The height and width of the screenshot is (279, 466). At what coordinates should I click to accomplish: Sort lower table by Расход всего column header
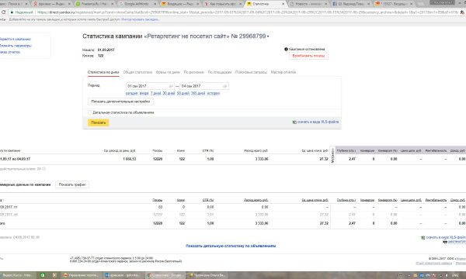click(x=256, y=200)
